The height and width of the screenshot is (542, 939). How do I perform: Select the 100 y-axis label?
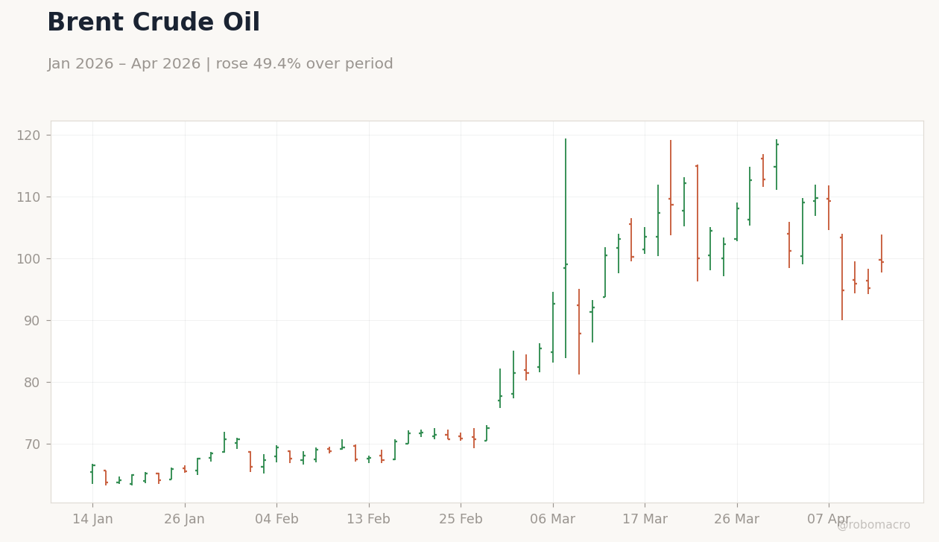pyautogui.click(x=29, y=259)
